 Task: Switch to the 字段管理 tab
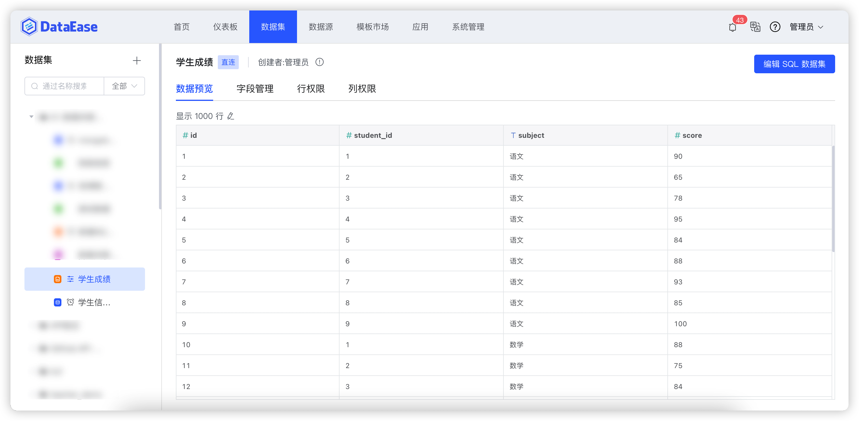[x=255, y=89]
